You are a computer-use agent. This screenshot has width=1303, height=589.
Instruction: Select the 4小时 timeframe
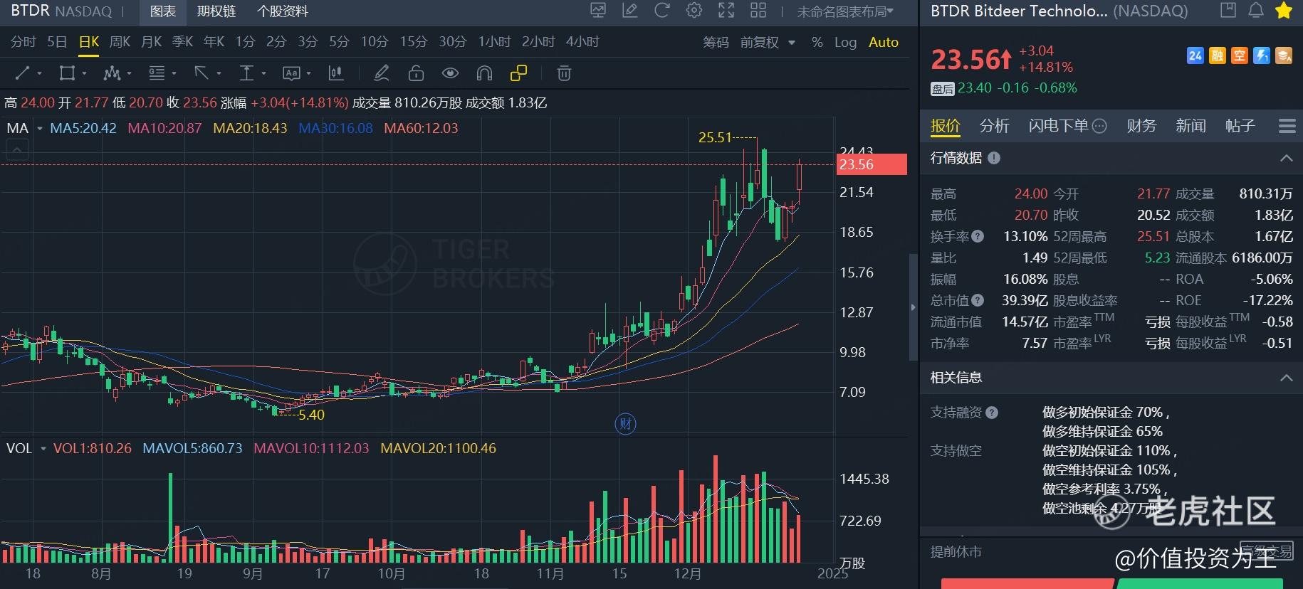point(582,42)
